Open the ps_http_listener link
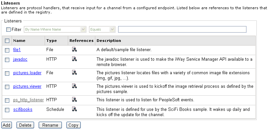Image resolution: width=268 pixels, height=129 pixels. pos(28,100)
